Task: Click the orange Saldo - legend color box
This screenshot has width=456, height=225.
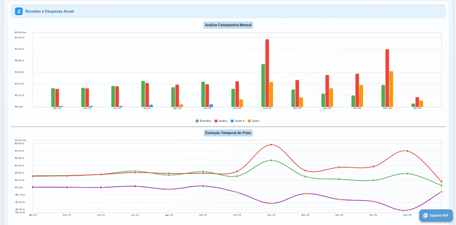Action: point(249,121)
